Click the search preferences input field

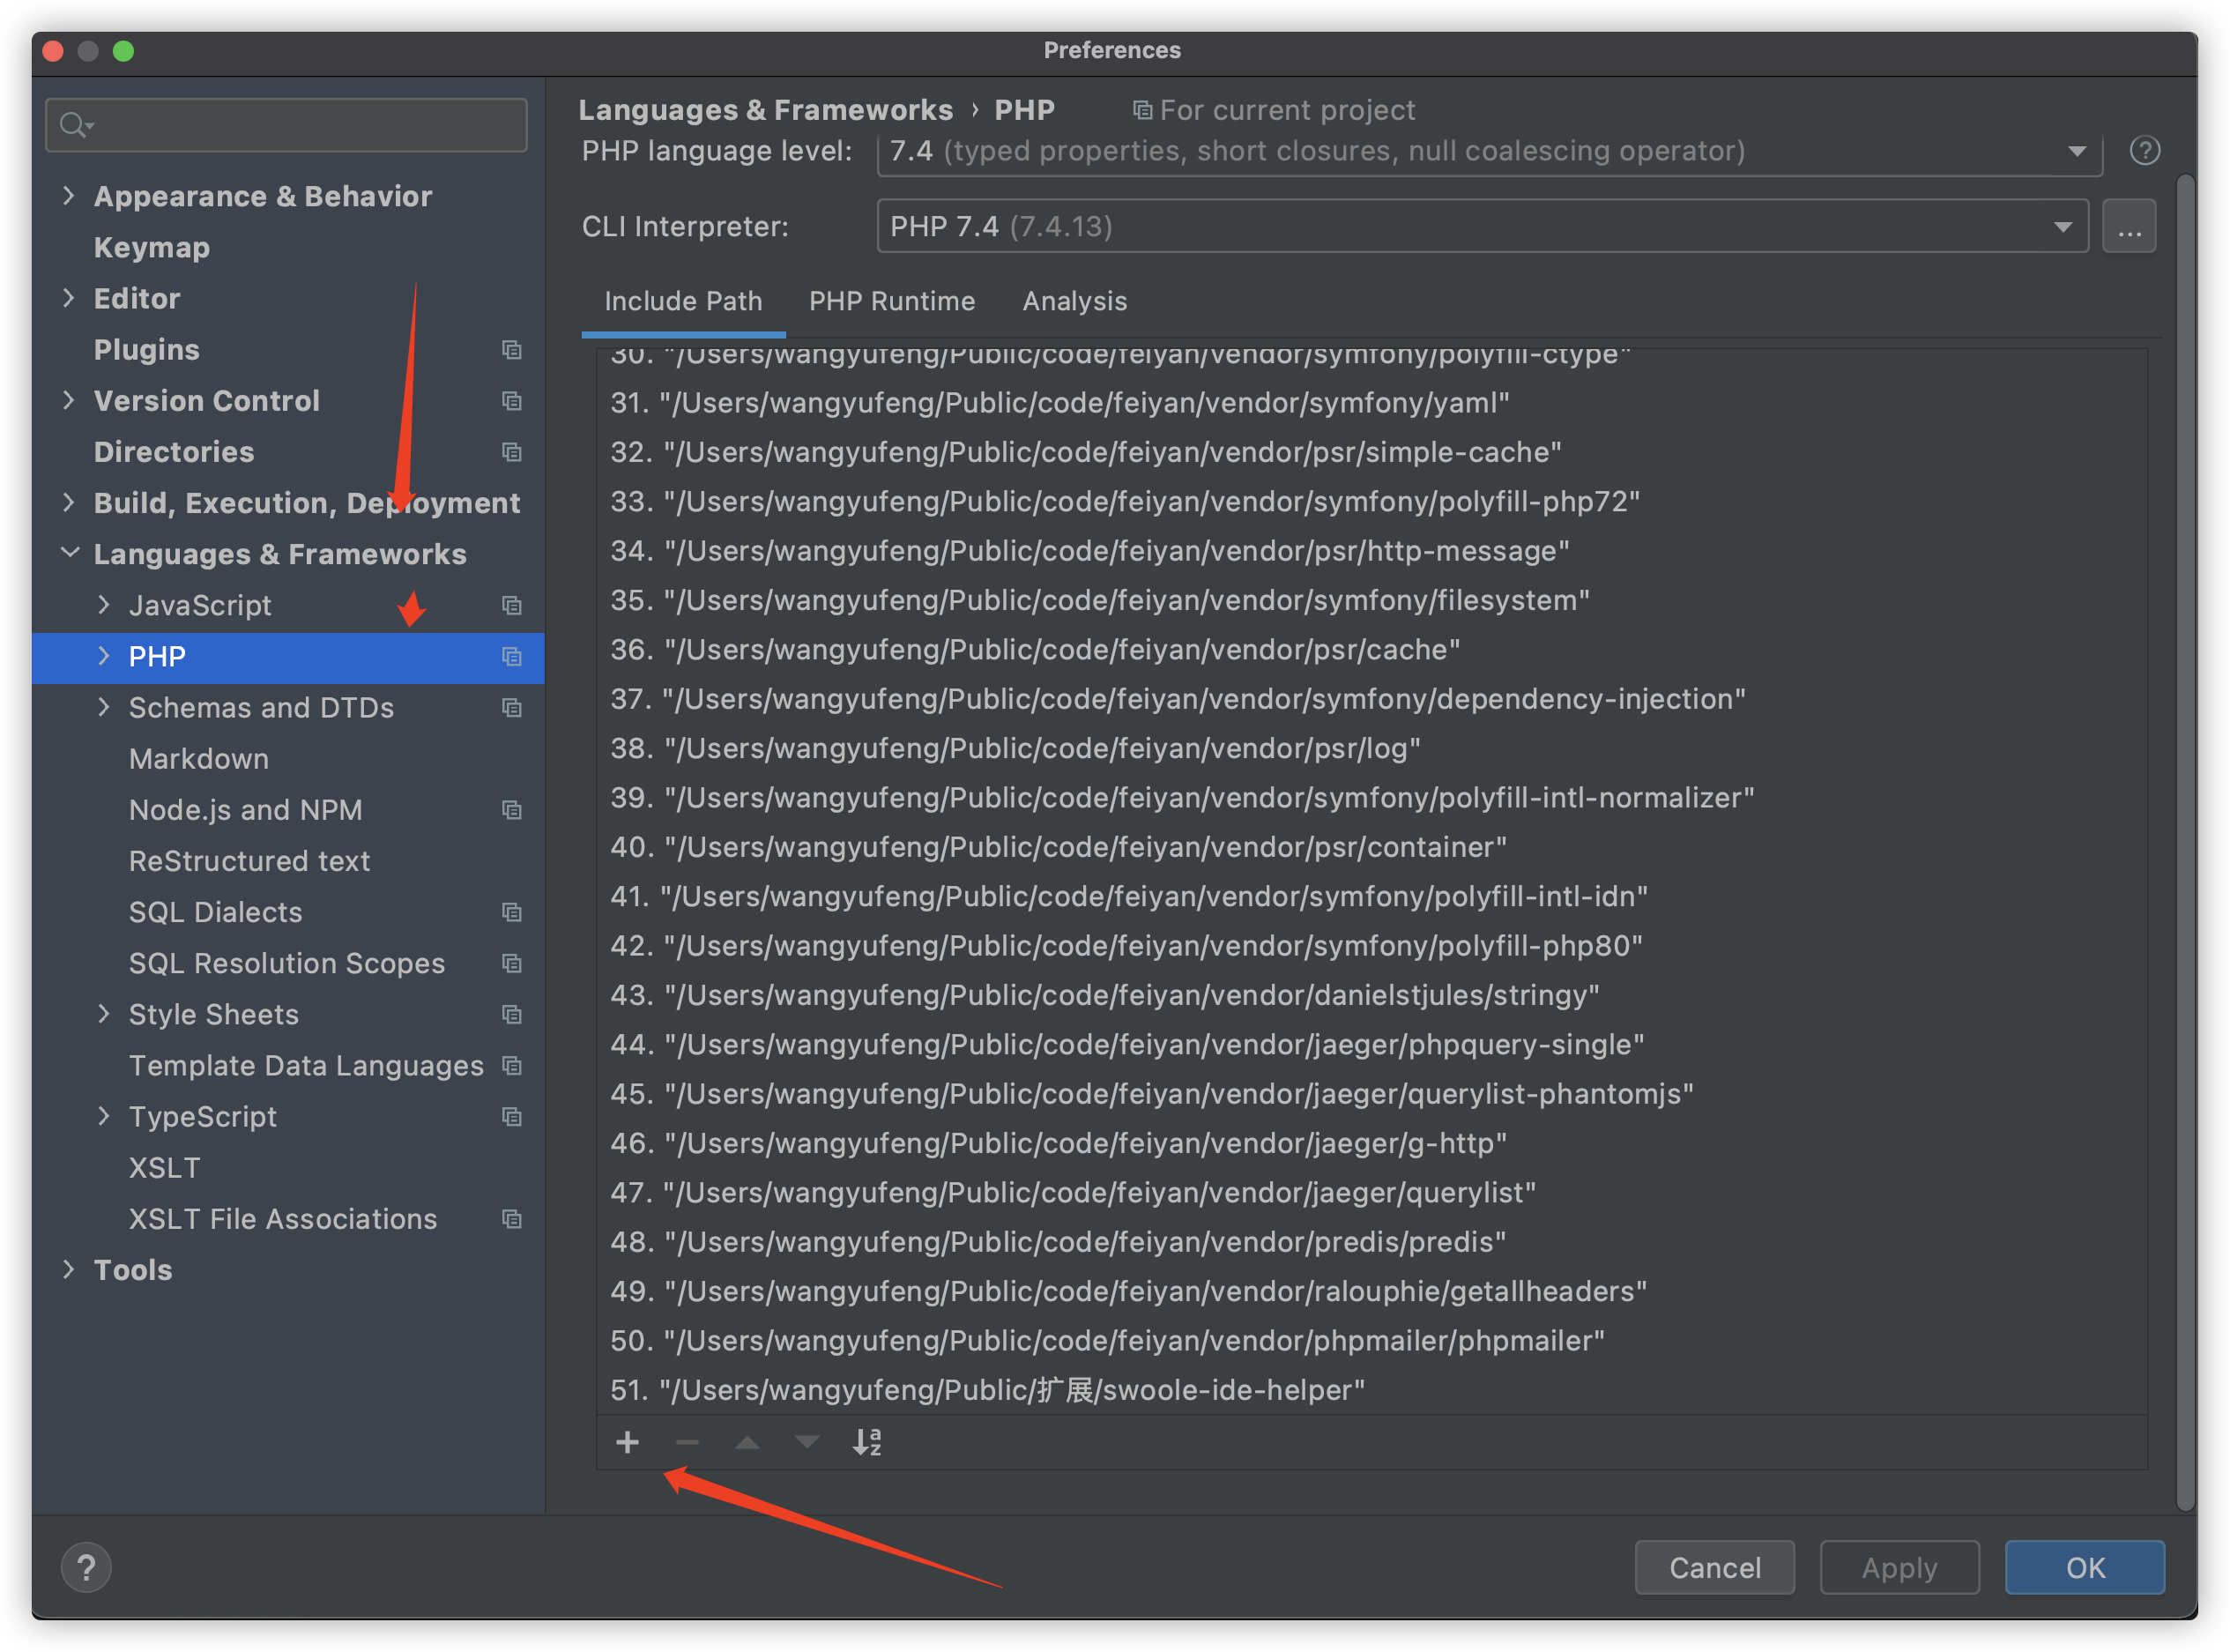pyautogui.click(x=290, y=125)
